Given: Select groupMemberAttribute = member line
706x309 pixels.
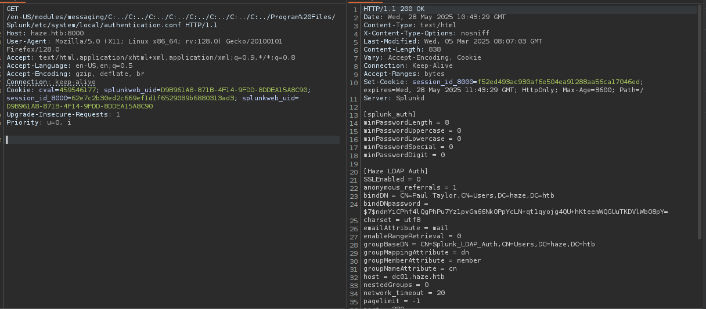Looking at the screenshot, I should coord(422,261).
